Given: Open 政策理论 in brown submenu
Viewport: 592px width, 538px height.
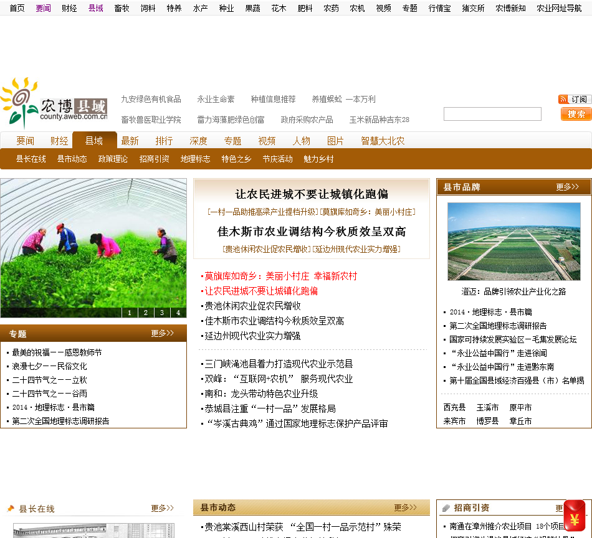Looking at the screenshot, I should pyautogui.click(x=113, y=159).
